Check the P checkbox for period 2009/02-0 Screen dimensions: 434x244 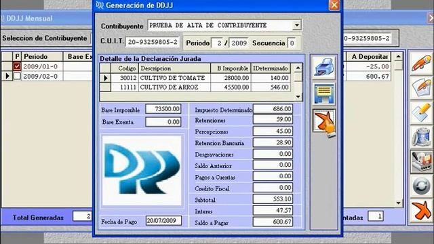pos(17,76)
